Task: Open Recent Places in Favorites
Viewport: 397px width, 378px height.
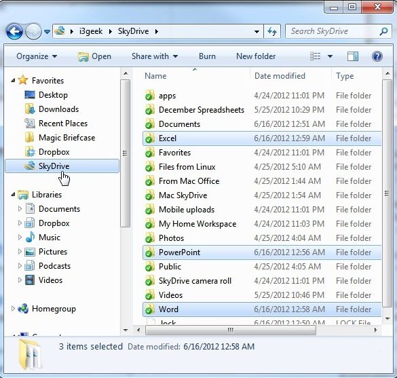Action: pos(63,124)
